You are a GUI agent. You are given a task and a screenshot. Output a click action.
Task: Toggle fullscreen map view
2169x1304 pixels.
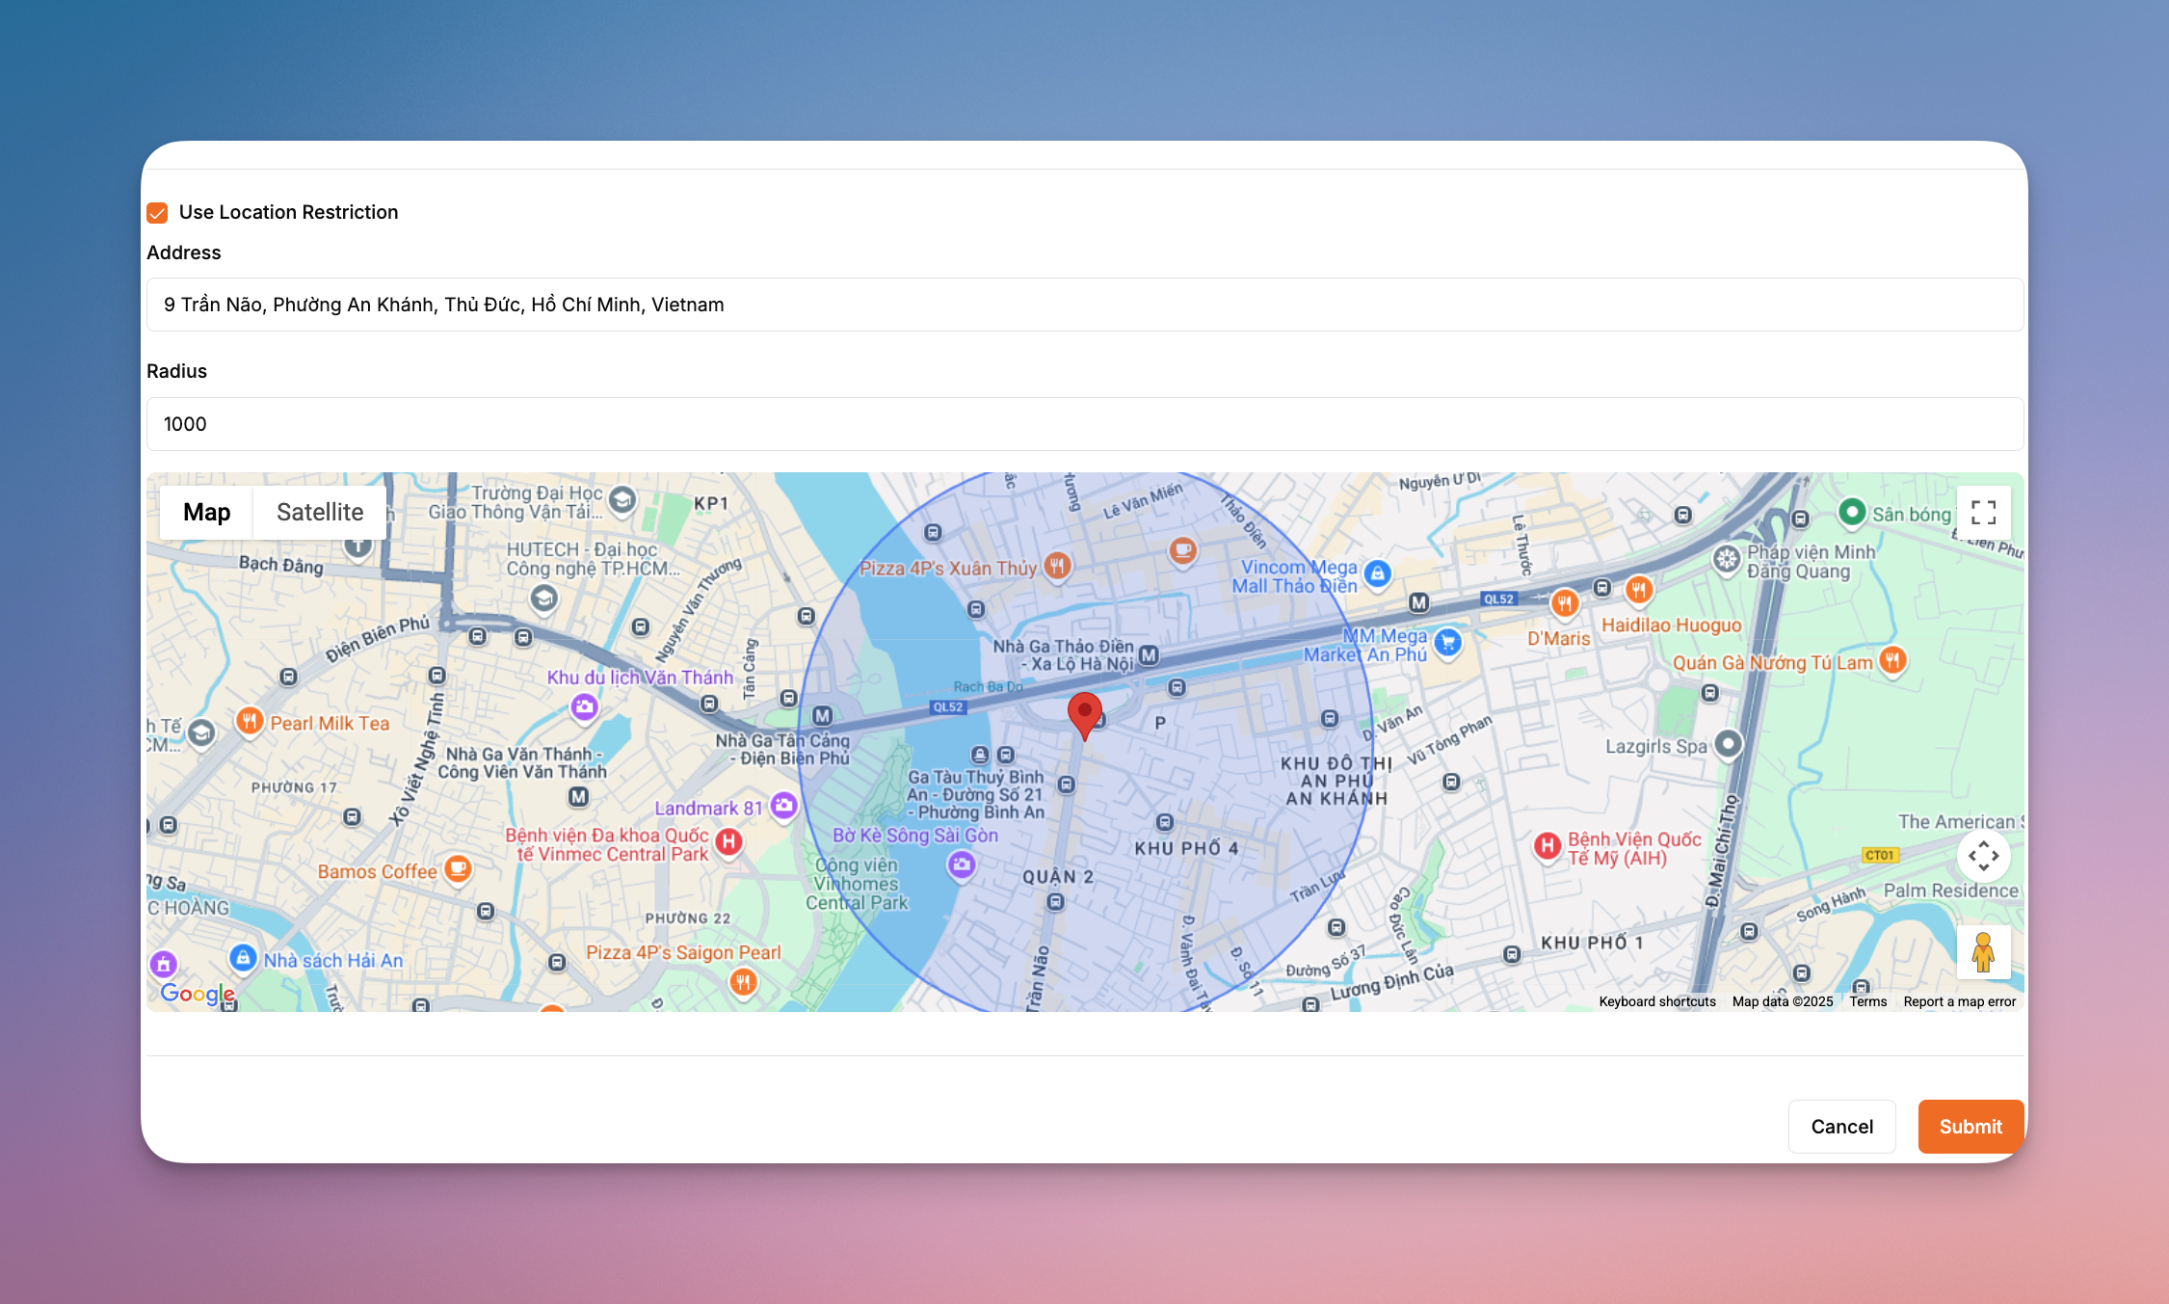tap(1983, 512)
